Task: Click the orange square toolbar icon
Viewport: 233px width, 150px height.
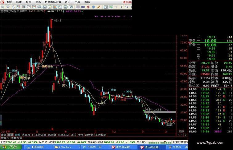Action: 55,7
